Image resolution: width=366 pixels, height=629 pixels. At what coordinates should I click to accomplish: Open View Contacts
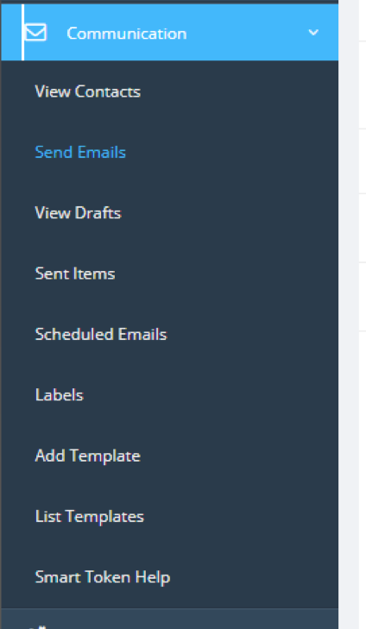point(88,91)
